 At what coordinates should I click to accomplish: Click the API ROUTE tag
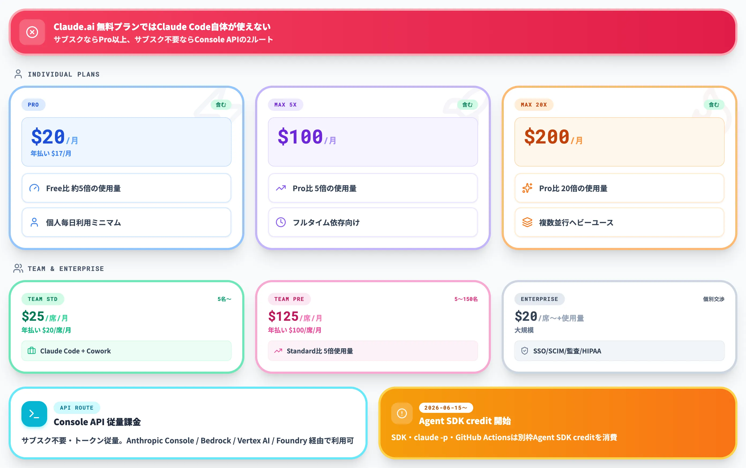[x=77, y=408]
